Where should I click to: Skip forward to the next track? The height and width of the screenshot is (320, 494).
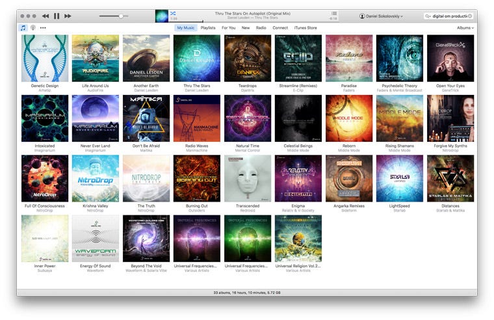(68, 16)
